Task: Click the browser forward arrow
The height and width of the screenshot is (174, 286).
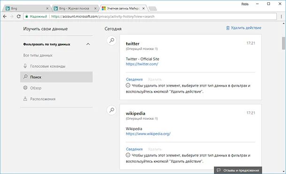Action: [12, 16]
